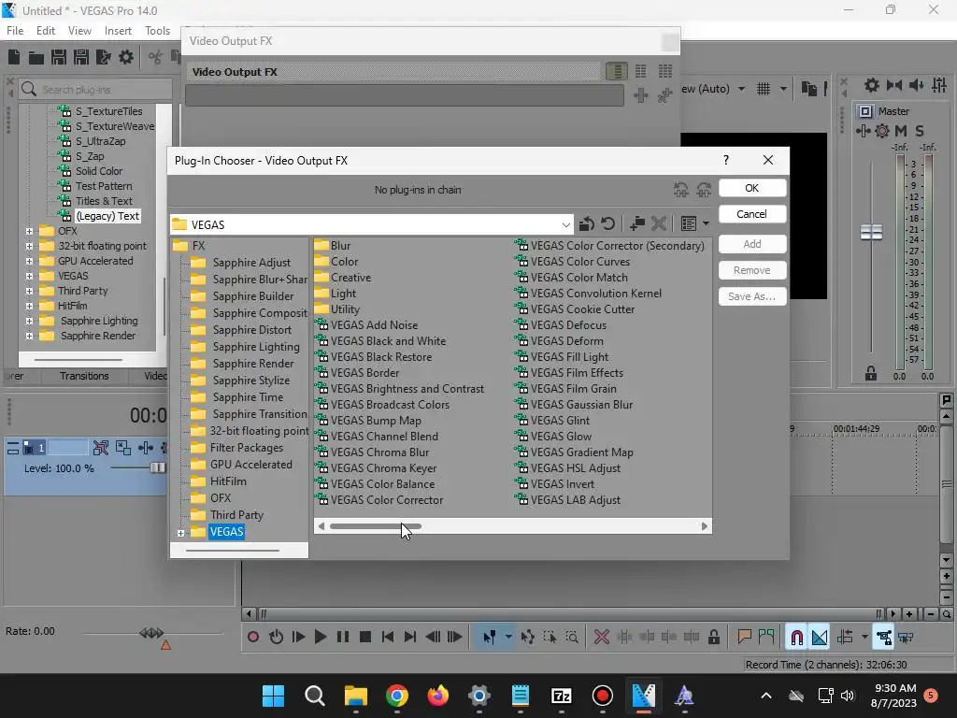957x718 pixels.
Task: Toggle Loop Playback in transport bar
Action: (x=276, y=638)
